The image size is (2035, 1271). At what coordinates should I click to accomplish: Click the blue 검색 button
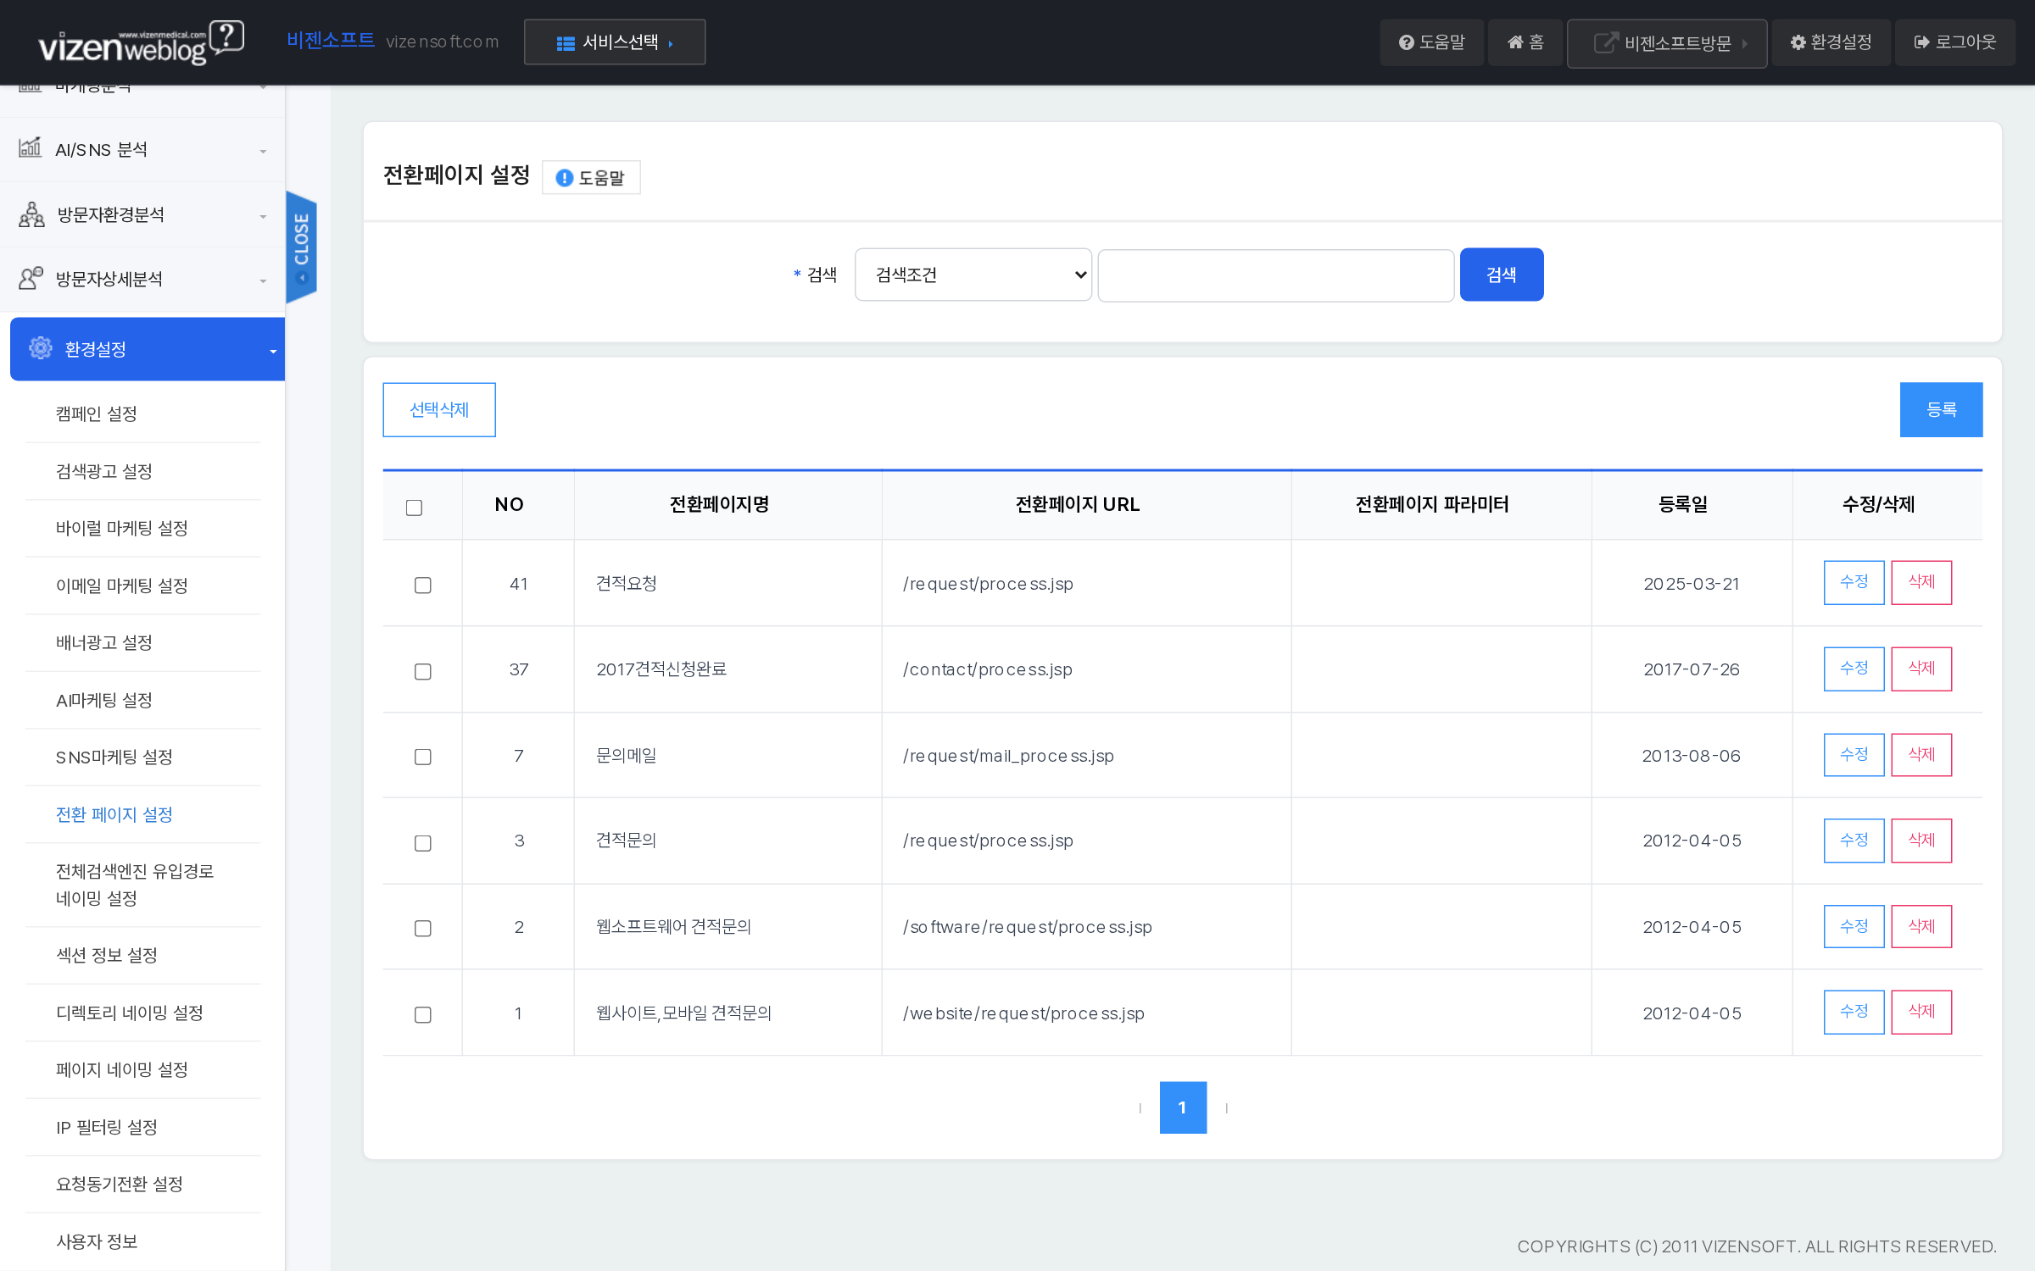point(1502,275)
